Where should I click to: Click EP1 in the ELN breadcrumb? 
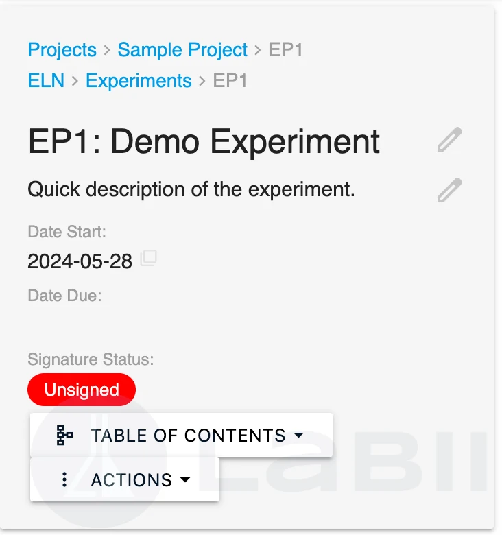(230, 81)
